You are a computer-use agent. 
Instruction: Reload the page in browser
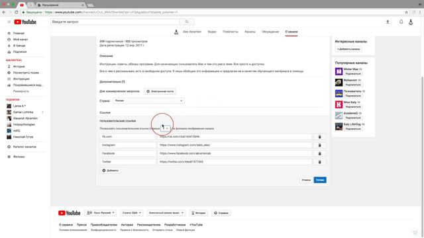coord(16,12)
